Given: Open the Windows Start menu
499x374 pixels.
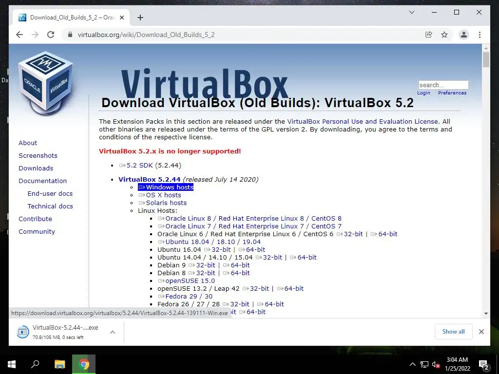Looking at the screenshot, I should pyautogui.click(x=12, y=364).
